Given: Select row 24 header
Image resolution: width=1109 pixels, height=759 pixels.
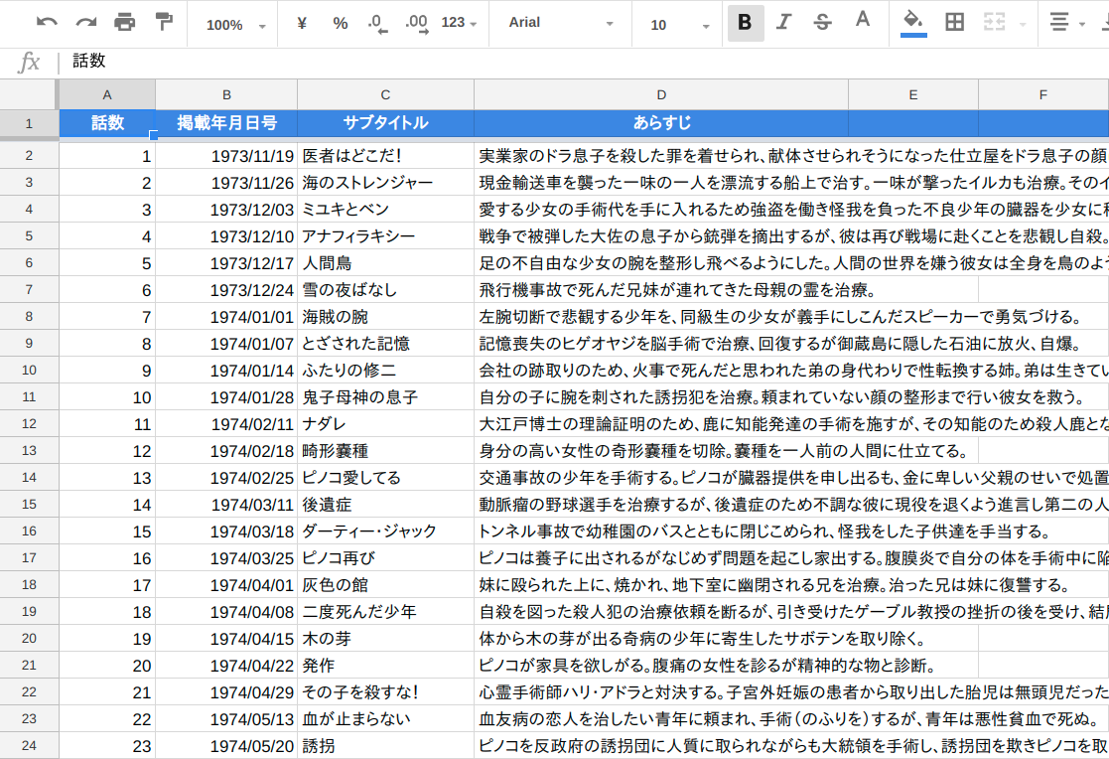Looking at the screenshot, I should pyautogui.click(x=28, y=745).
